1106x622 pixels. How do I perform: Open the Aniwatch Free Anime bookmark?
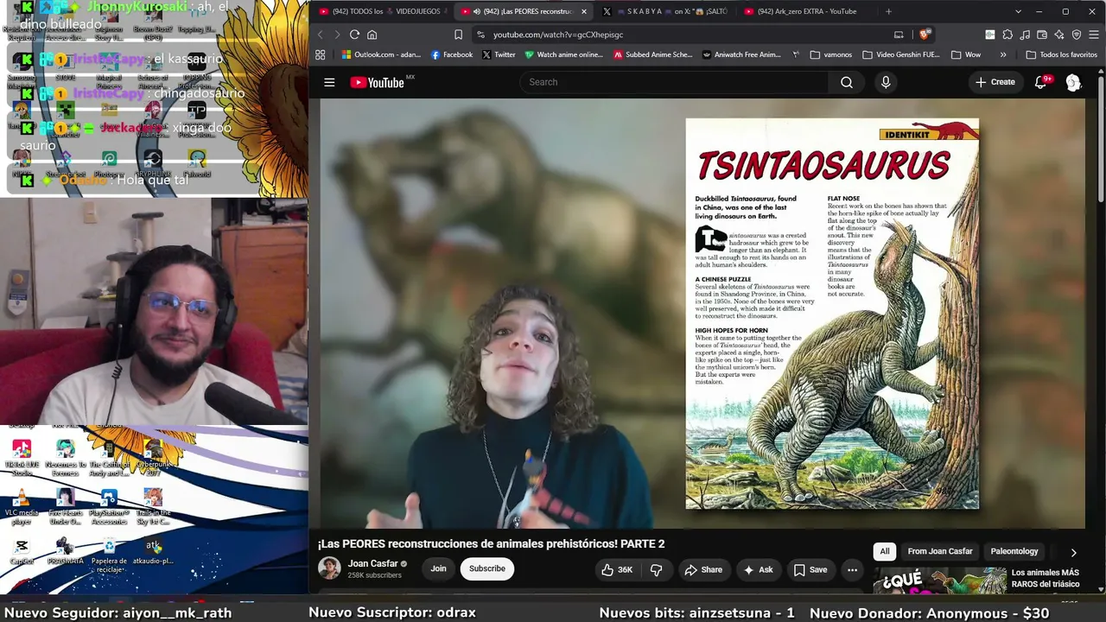741,54
